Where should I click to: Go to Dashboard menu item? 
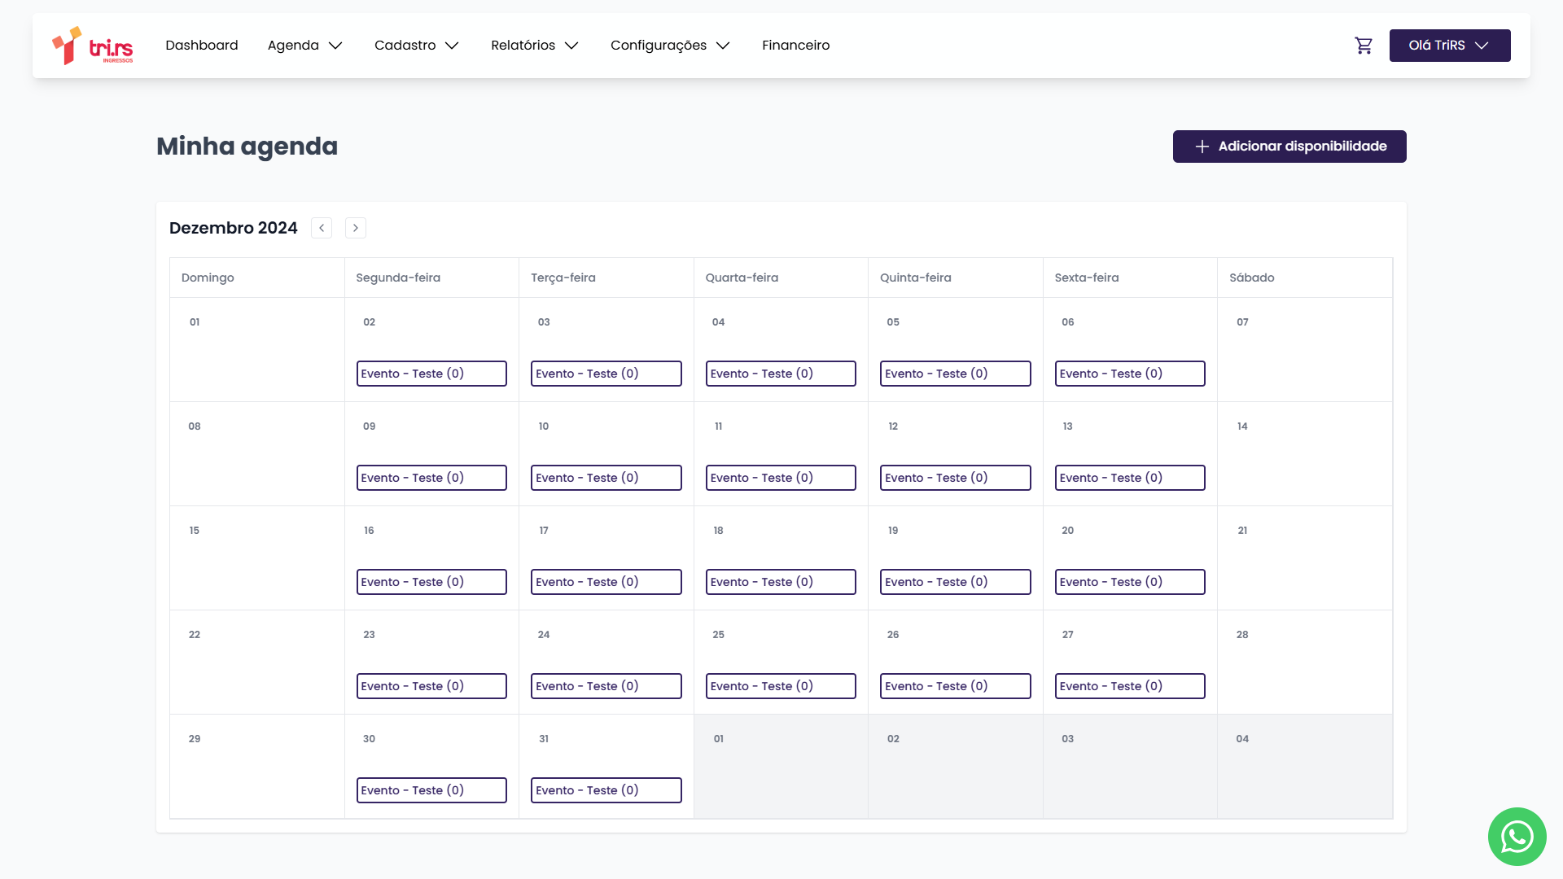click(x=202, y=46)
